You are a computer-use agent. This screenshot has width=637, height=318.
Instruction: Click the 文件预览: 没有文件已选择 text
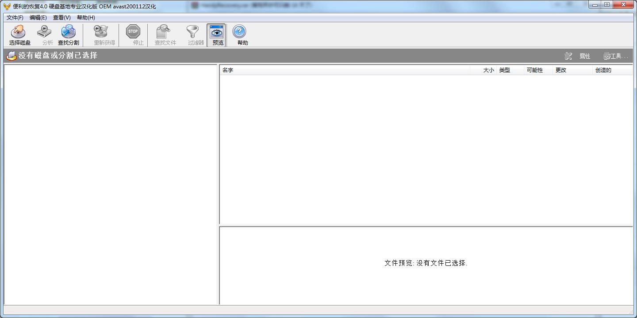(x=426, y=263)
